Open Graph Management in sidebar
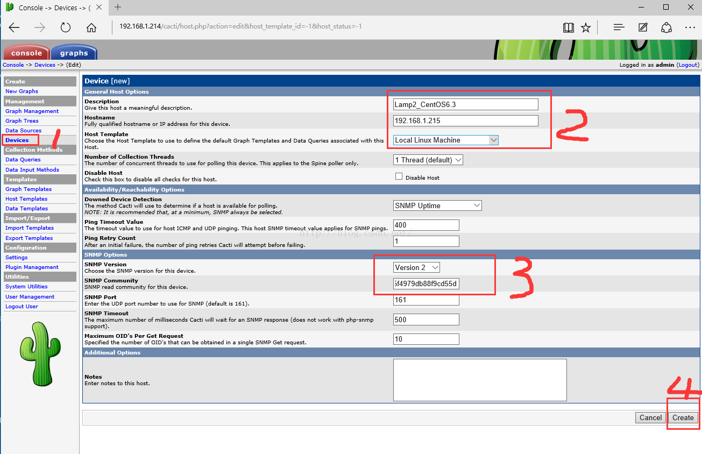Screen dimensions: 702x454 [x=32, y=111]
